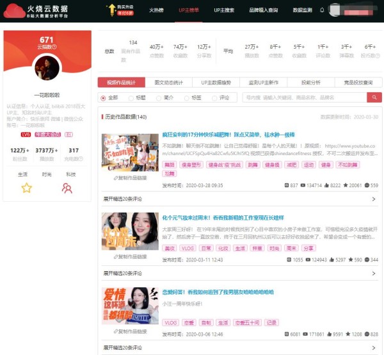Expand 展开精选20条评论 under the 恋爱问答 video
This screenshot has height=355, width=384.
click(x=240, y=348)
